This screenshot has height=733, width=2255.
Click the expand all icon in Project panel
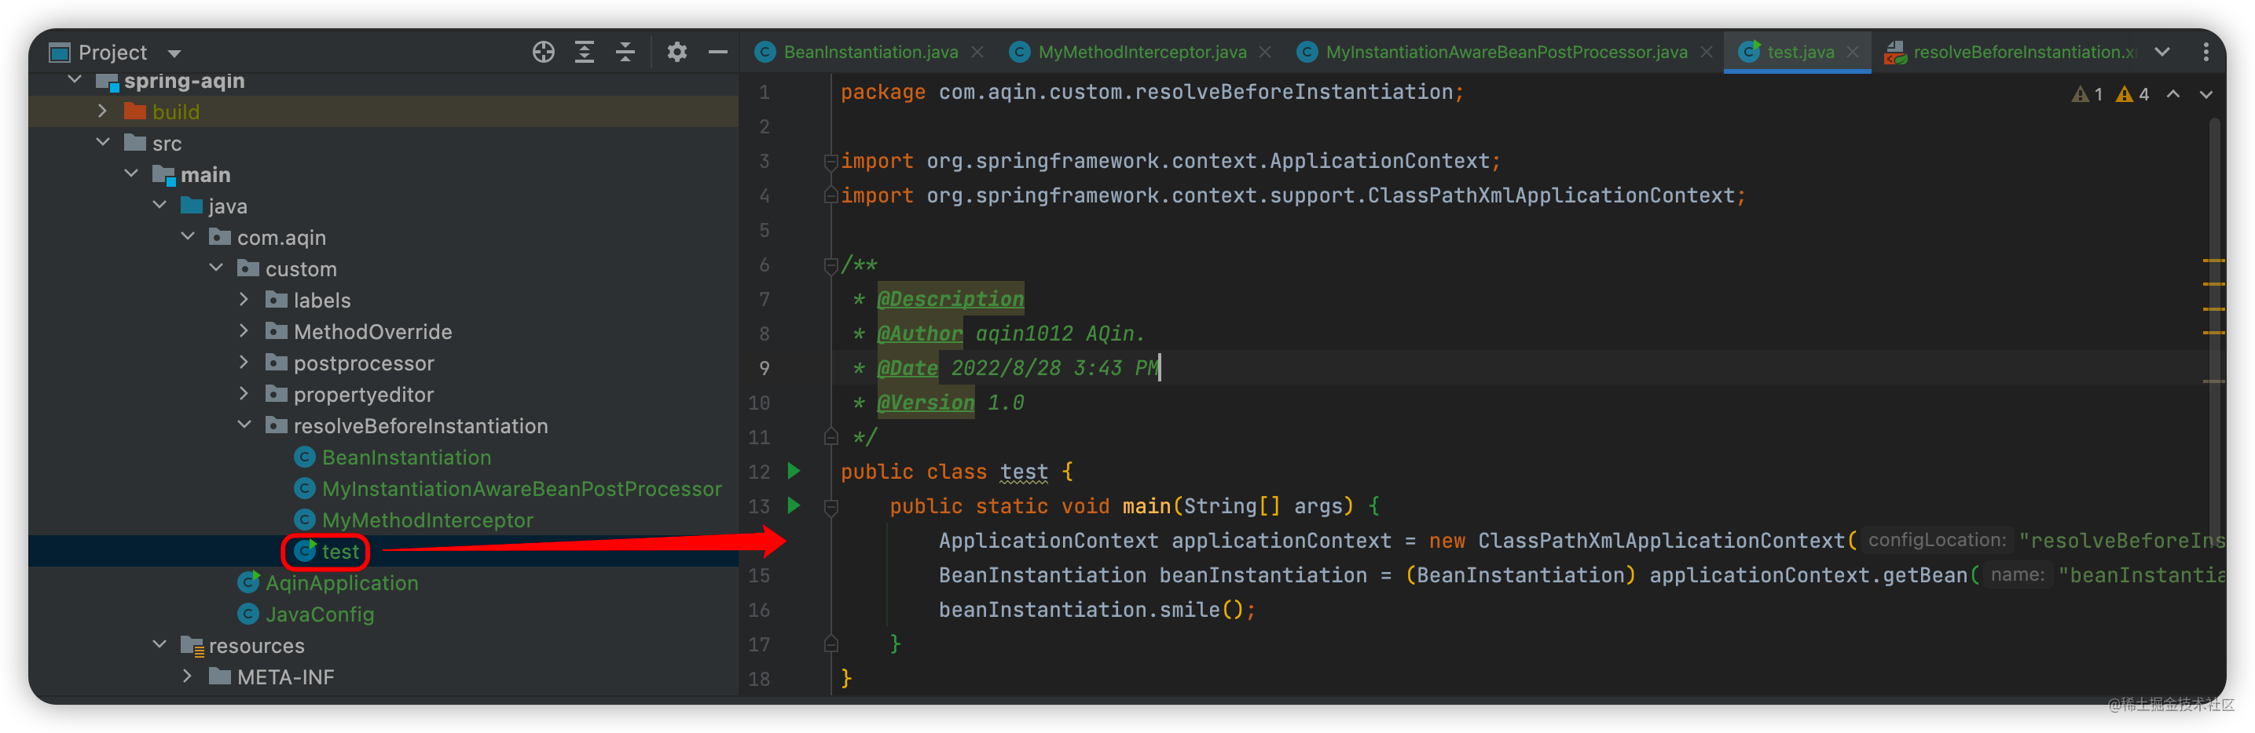point(584,53)
